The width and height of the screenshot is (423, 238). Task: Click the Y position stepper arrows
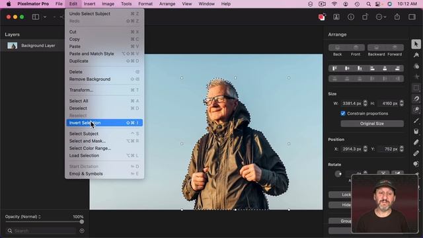click(402, 149)
